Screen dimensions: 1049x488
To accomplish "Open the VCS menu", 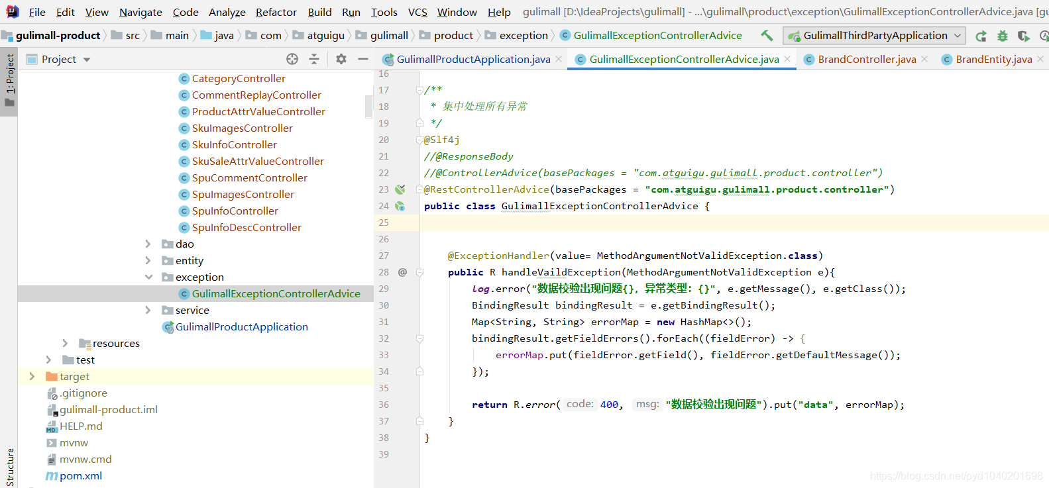I will [417, 12].
